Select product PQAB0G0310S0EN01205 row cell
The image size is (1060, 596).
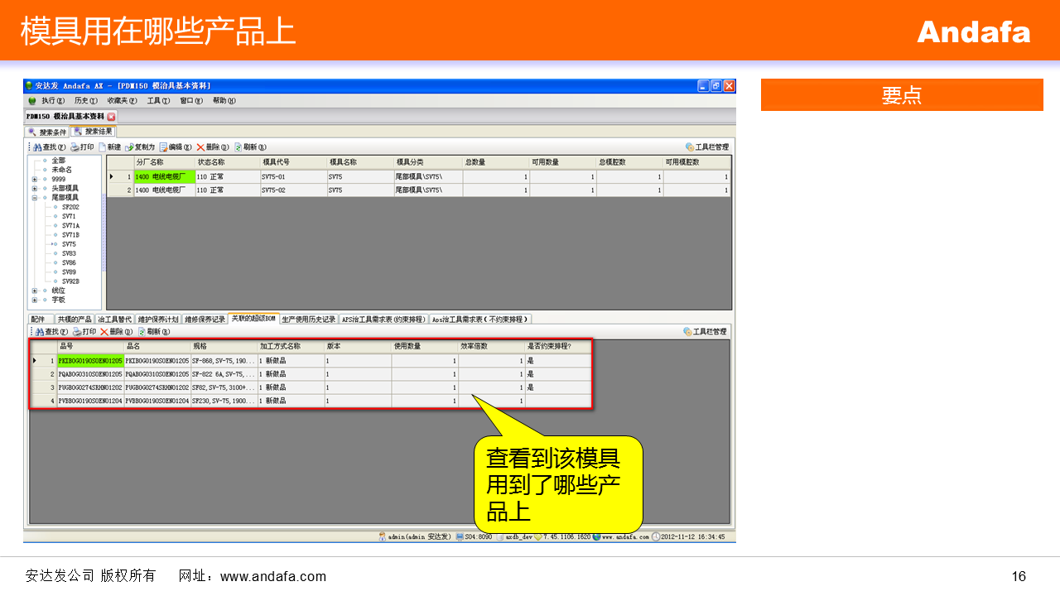pos(89,374)
